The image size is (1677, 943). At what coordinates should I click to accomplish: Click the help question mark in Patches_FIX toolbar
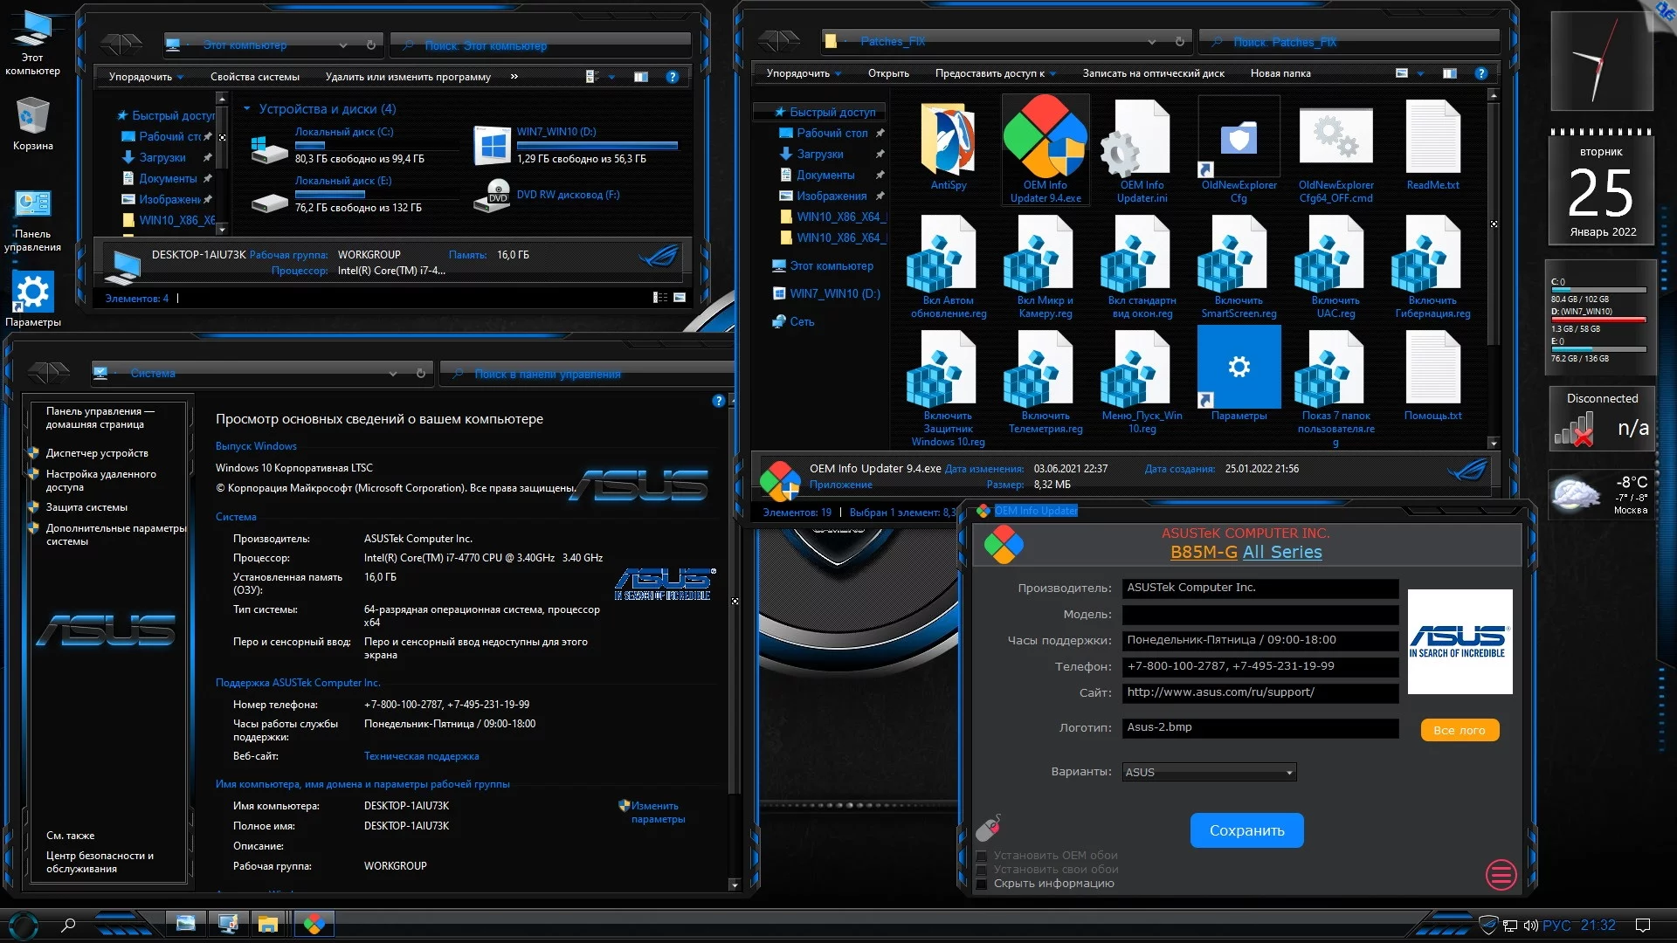pyautogui.click(x=1480, y=73)
